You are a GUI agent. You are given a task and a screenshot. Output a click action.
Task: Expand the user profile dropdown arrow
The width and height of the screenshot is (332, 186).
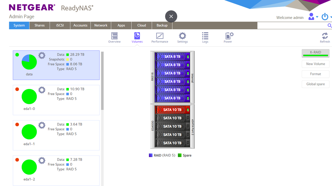pyautogui.click(x=317, y=17)
